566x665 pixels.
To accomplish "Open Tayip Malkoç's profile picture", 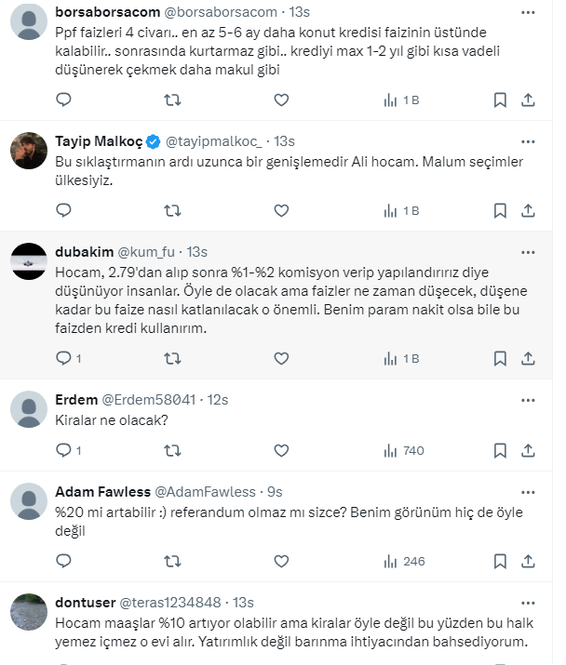I will coord(28,150).
